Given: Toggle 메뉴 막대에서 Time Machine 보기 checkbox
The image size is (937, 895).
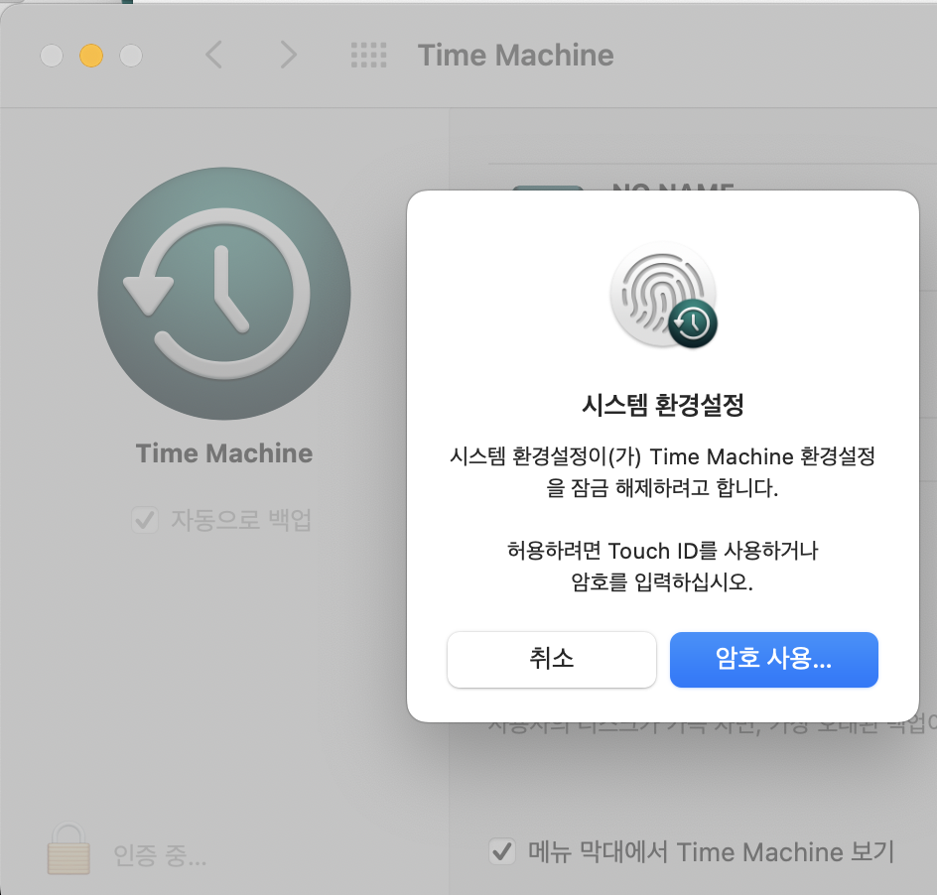Looking at the screenshot, I should click(502, 851).
